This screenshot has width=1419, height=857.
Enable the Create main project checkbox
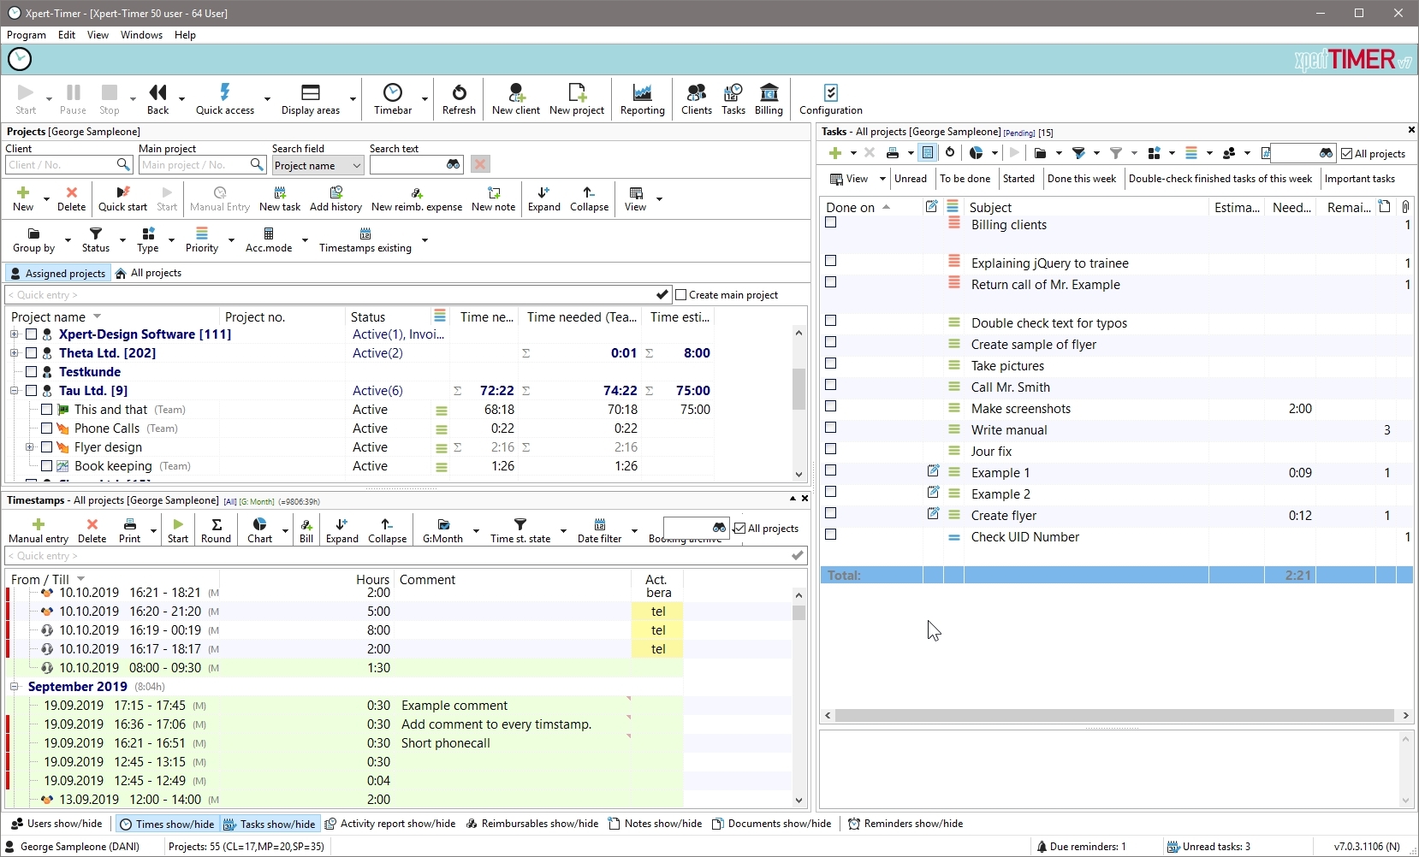tap(681, 295)
